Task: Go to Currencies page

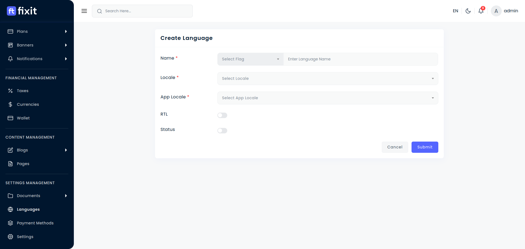Action: pos(37,104)
